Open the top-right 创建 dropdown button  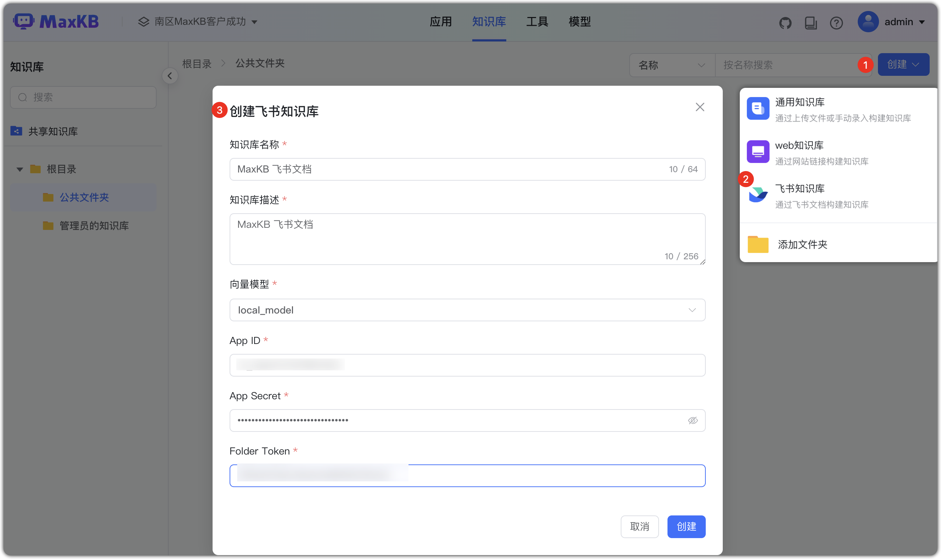pos(903,64)
